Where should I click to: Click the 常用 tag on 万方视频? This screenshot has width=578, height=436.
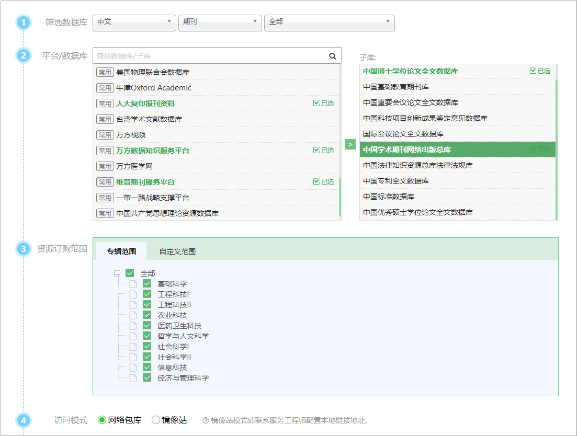point(105,135)
